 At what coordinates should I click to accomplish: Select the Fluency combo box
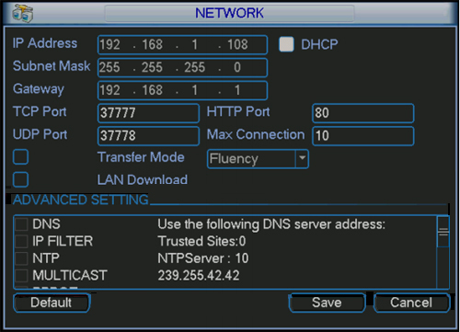click(x=258, y=159)
